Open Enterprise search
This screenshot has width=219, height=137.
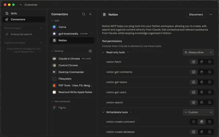point(24,34)
